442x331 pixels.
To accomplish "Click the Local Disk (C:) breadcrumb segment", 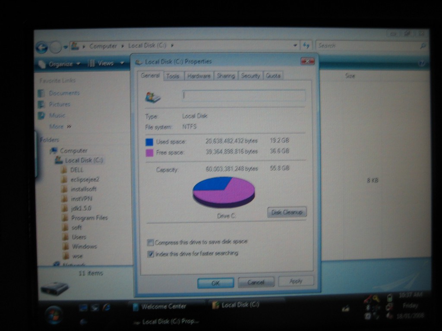I will pos(147,46).
